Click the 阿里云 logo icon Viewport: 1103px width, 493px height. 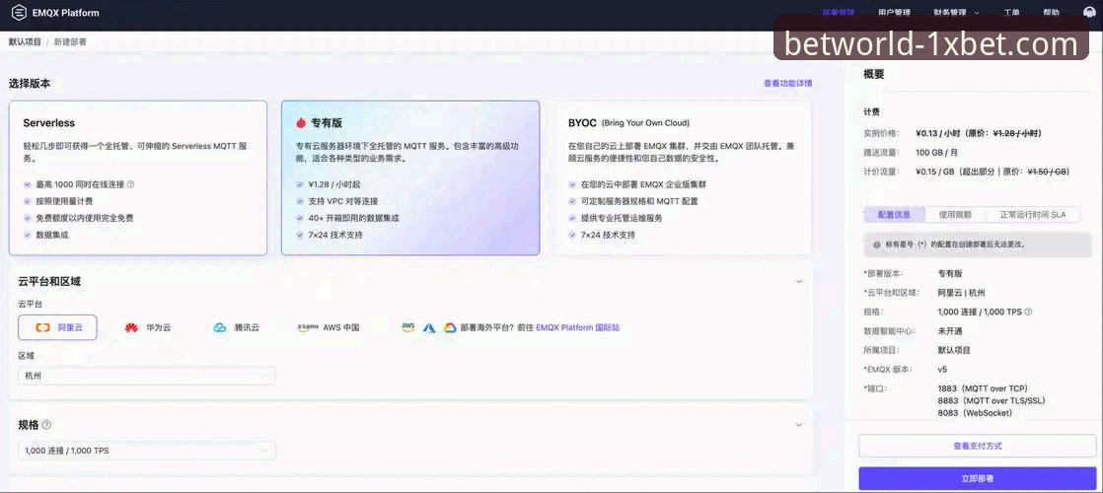[42, 327]
